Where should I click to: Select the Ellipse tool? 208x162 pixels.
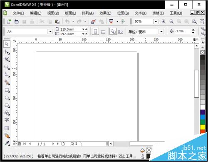7,98
